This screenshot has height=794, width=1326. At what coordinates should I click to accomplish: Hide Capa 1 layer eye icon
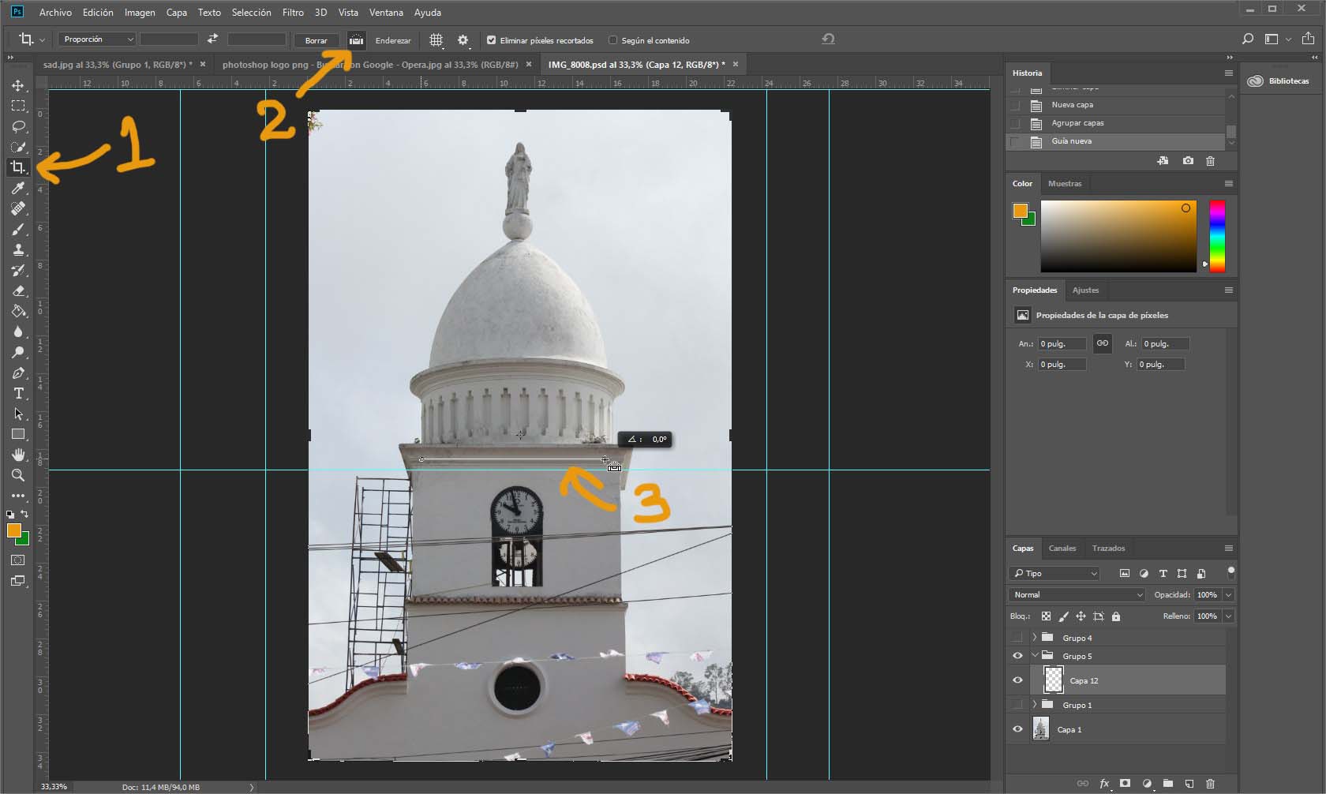1017,729
